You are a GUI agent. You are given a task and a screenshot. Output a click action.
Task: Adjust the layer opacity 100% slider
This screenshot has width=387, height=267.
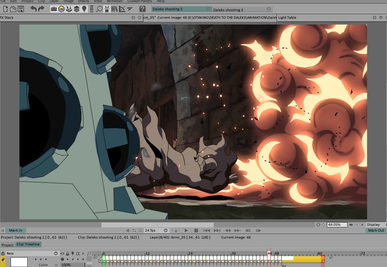73,265
